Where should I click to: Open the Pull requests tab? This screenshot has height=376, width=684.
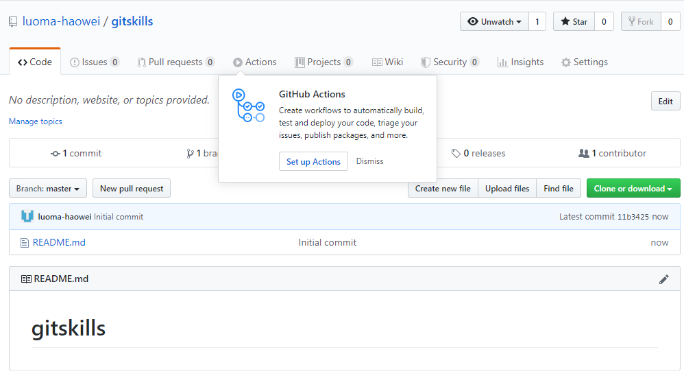[176, 62]
